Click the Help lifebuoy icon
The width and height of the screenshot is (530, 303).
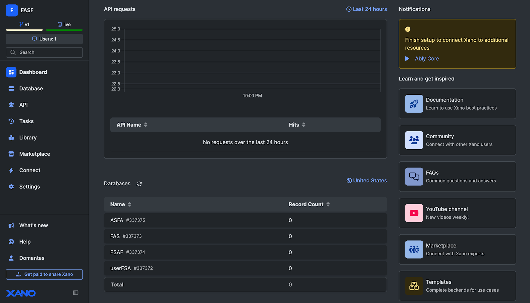tap(11, 242)
